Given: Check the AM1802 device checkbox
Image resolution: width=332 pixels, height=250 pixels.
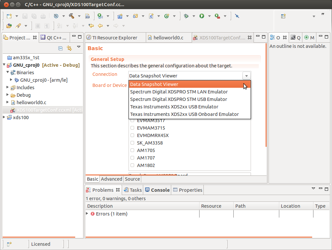Looking at the screenshot, I should pyautogui.click(x=132, y=165).
